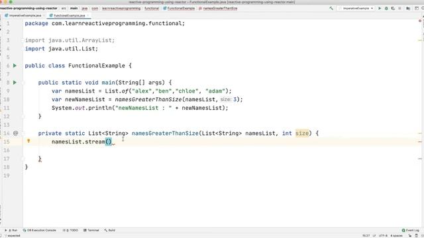Image resolution: width=424 pixels, height=238 pixels.
Task: Click the 'FunctionalExample' class name on line 6
Action: 97,65
